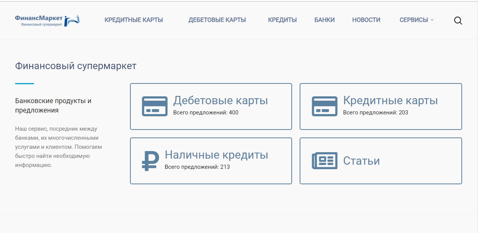Click 'Банковские продукты и предложения' subheading

(53, 106)
